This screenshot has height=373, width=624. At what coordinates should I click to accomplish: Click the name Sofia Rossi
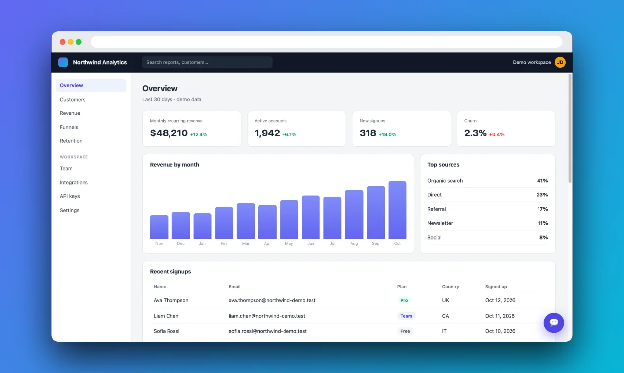click(x=167, y=331)
